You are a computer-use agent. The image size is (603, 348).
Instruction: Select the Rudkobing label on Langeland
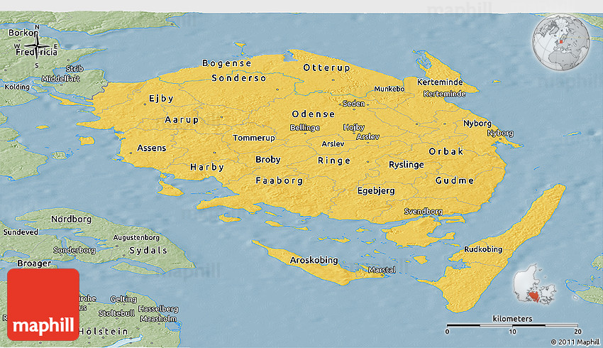(483, 249)
